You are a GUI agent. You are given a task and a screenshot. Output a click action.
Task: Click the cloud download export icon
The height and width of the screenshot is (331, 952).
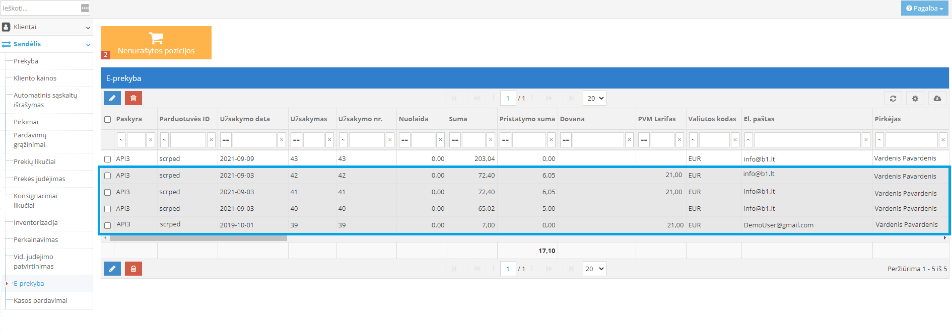point(937,99)
